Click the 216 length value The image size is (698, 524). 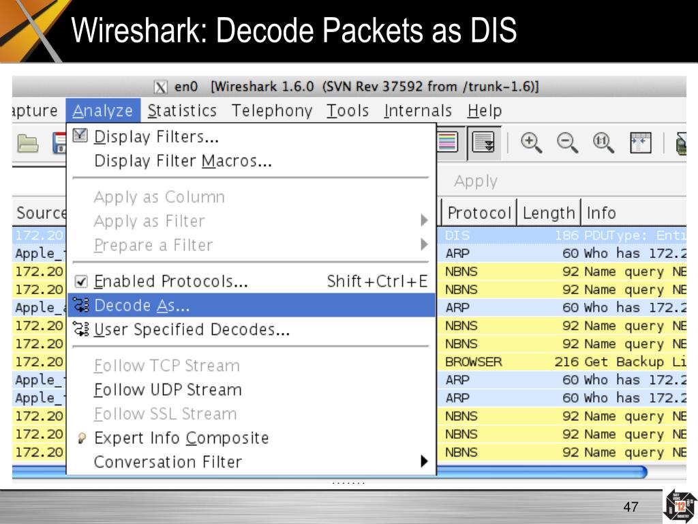click(566, 362)
